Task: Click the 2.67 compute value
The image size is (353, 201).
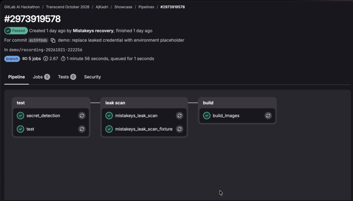Action: [x=54, y=59]
